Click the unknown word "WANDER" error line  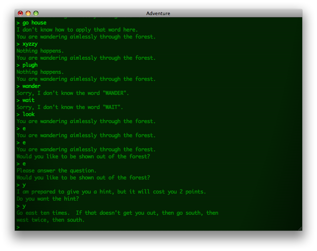73,93
